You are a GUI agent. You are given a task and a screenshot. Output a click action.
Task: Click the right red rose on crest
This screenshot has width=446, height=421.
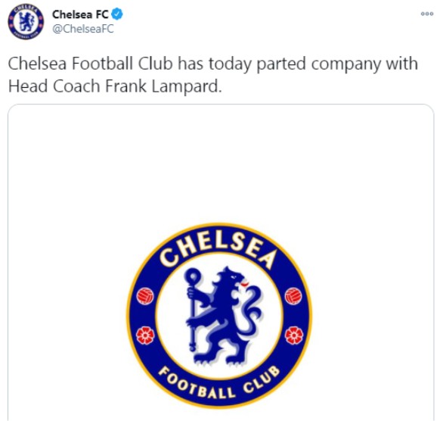294,335
